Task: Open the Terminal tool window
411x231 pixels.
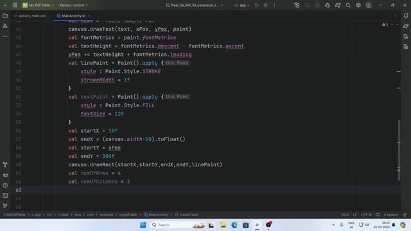Action: click(5, 196)
